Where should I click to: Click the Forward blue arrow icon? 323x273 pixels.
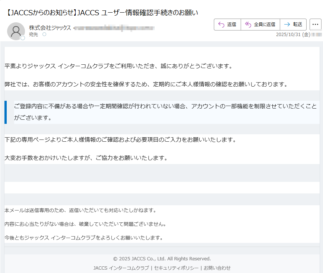coord(287,24)
